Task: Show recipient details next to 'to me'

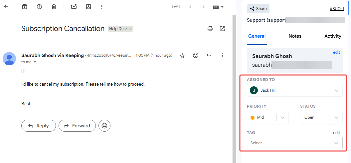Action: 35,62
